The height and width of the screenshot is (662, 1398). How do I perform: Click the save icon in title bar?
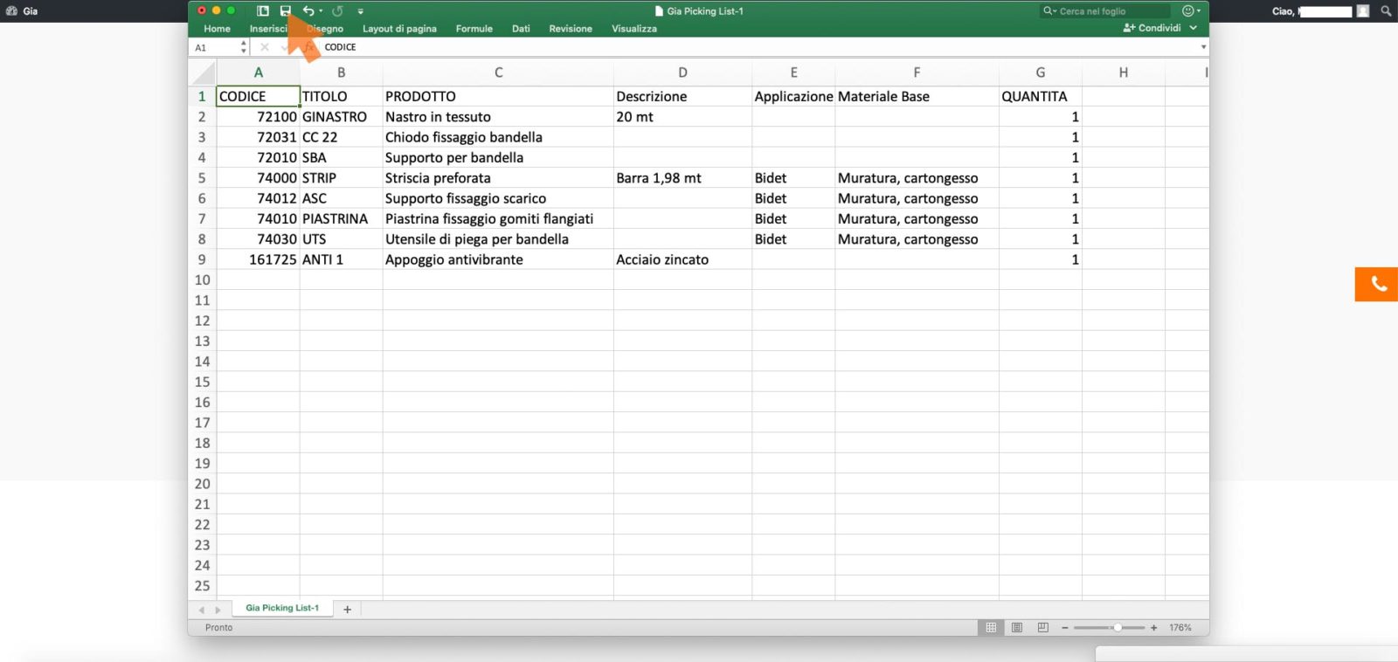pos(285,11)
